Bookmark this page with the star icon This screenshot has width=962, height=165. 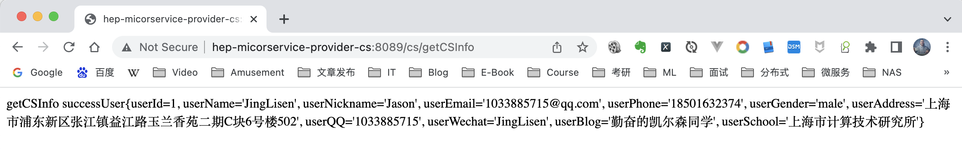coord(582,47)
